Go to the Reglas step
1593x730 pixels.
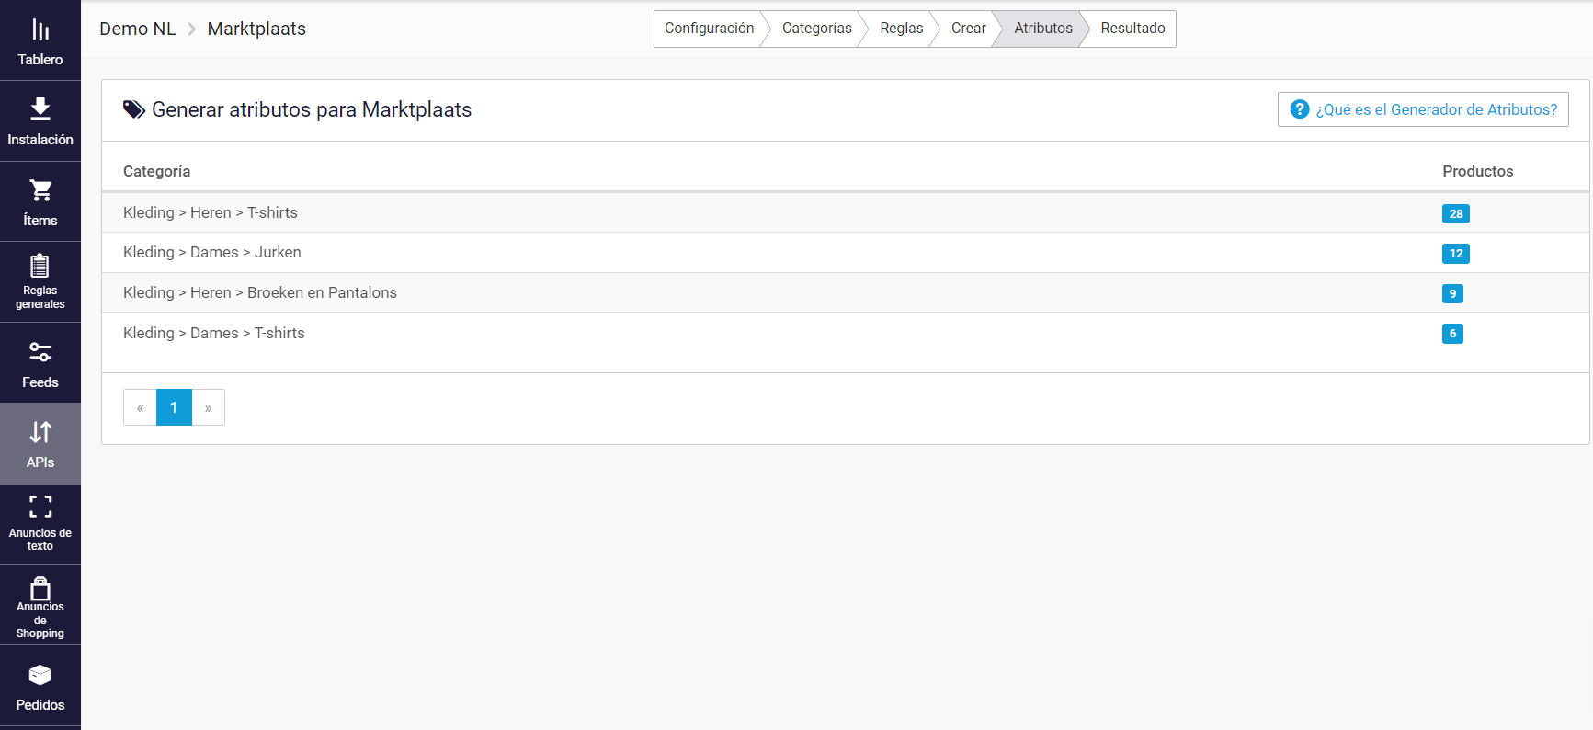(x=901, y=29)
